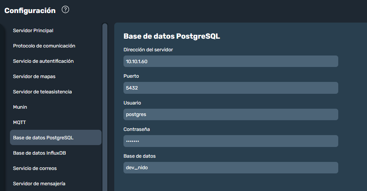Click the Base de datos field label
Viewport: 367px width, 191px height.
coord(140,156)
